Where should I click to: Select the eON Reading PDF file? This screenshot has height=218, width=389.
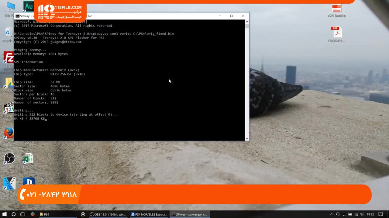337,10
